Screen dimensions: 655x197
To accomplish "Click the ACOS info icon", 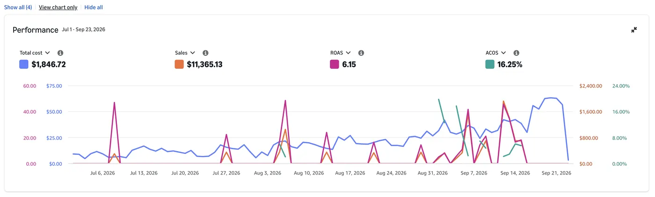I will pyautogui.click(x=517, y=53).
